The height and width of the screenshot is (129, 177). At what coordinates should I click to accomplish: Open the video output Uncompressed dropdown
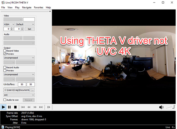[x=19, y=58]
